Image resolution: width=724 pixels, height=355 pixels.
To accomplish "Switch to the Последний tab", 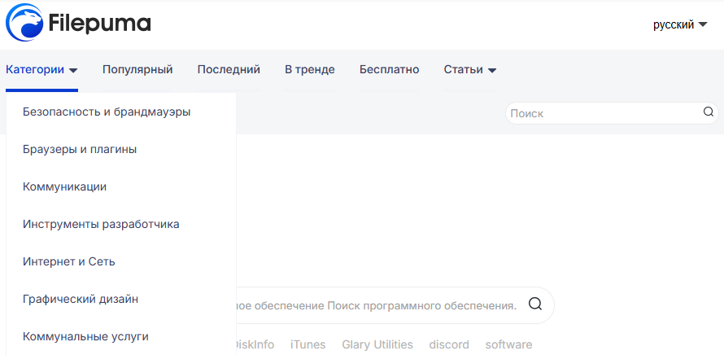I will (229, 70).
